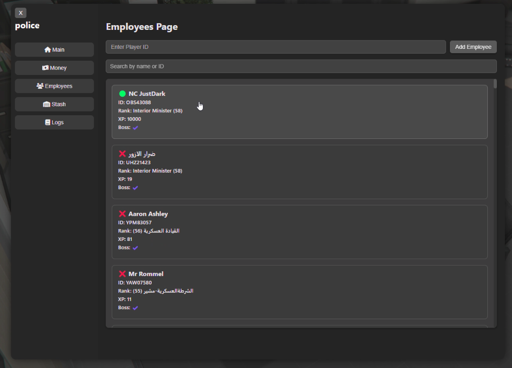Screen dimensions: 512x368
Task: Expand the employee card for ضرار الازور
Action: click(x=299, y=172)
